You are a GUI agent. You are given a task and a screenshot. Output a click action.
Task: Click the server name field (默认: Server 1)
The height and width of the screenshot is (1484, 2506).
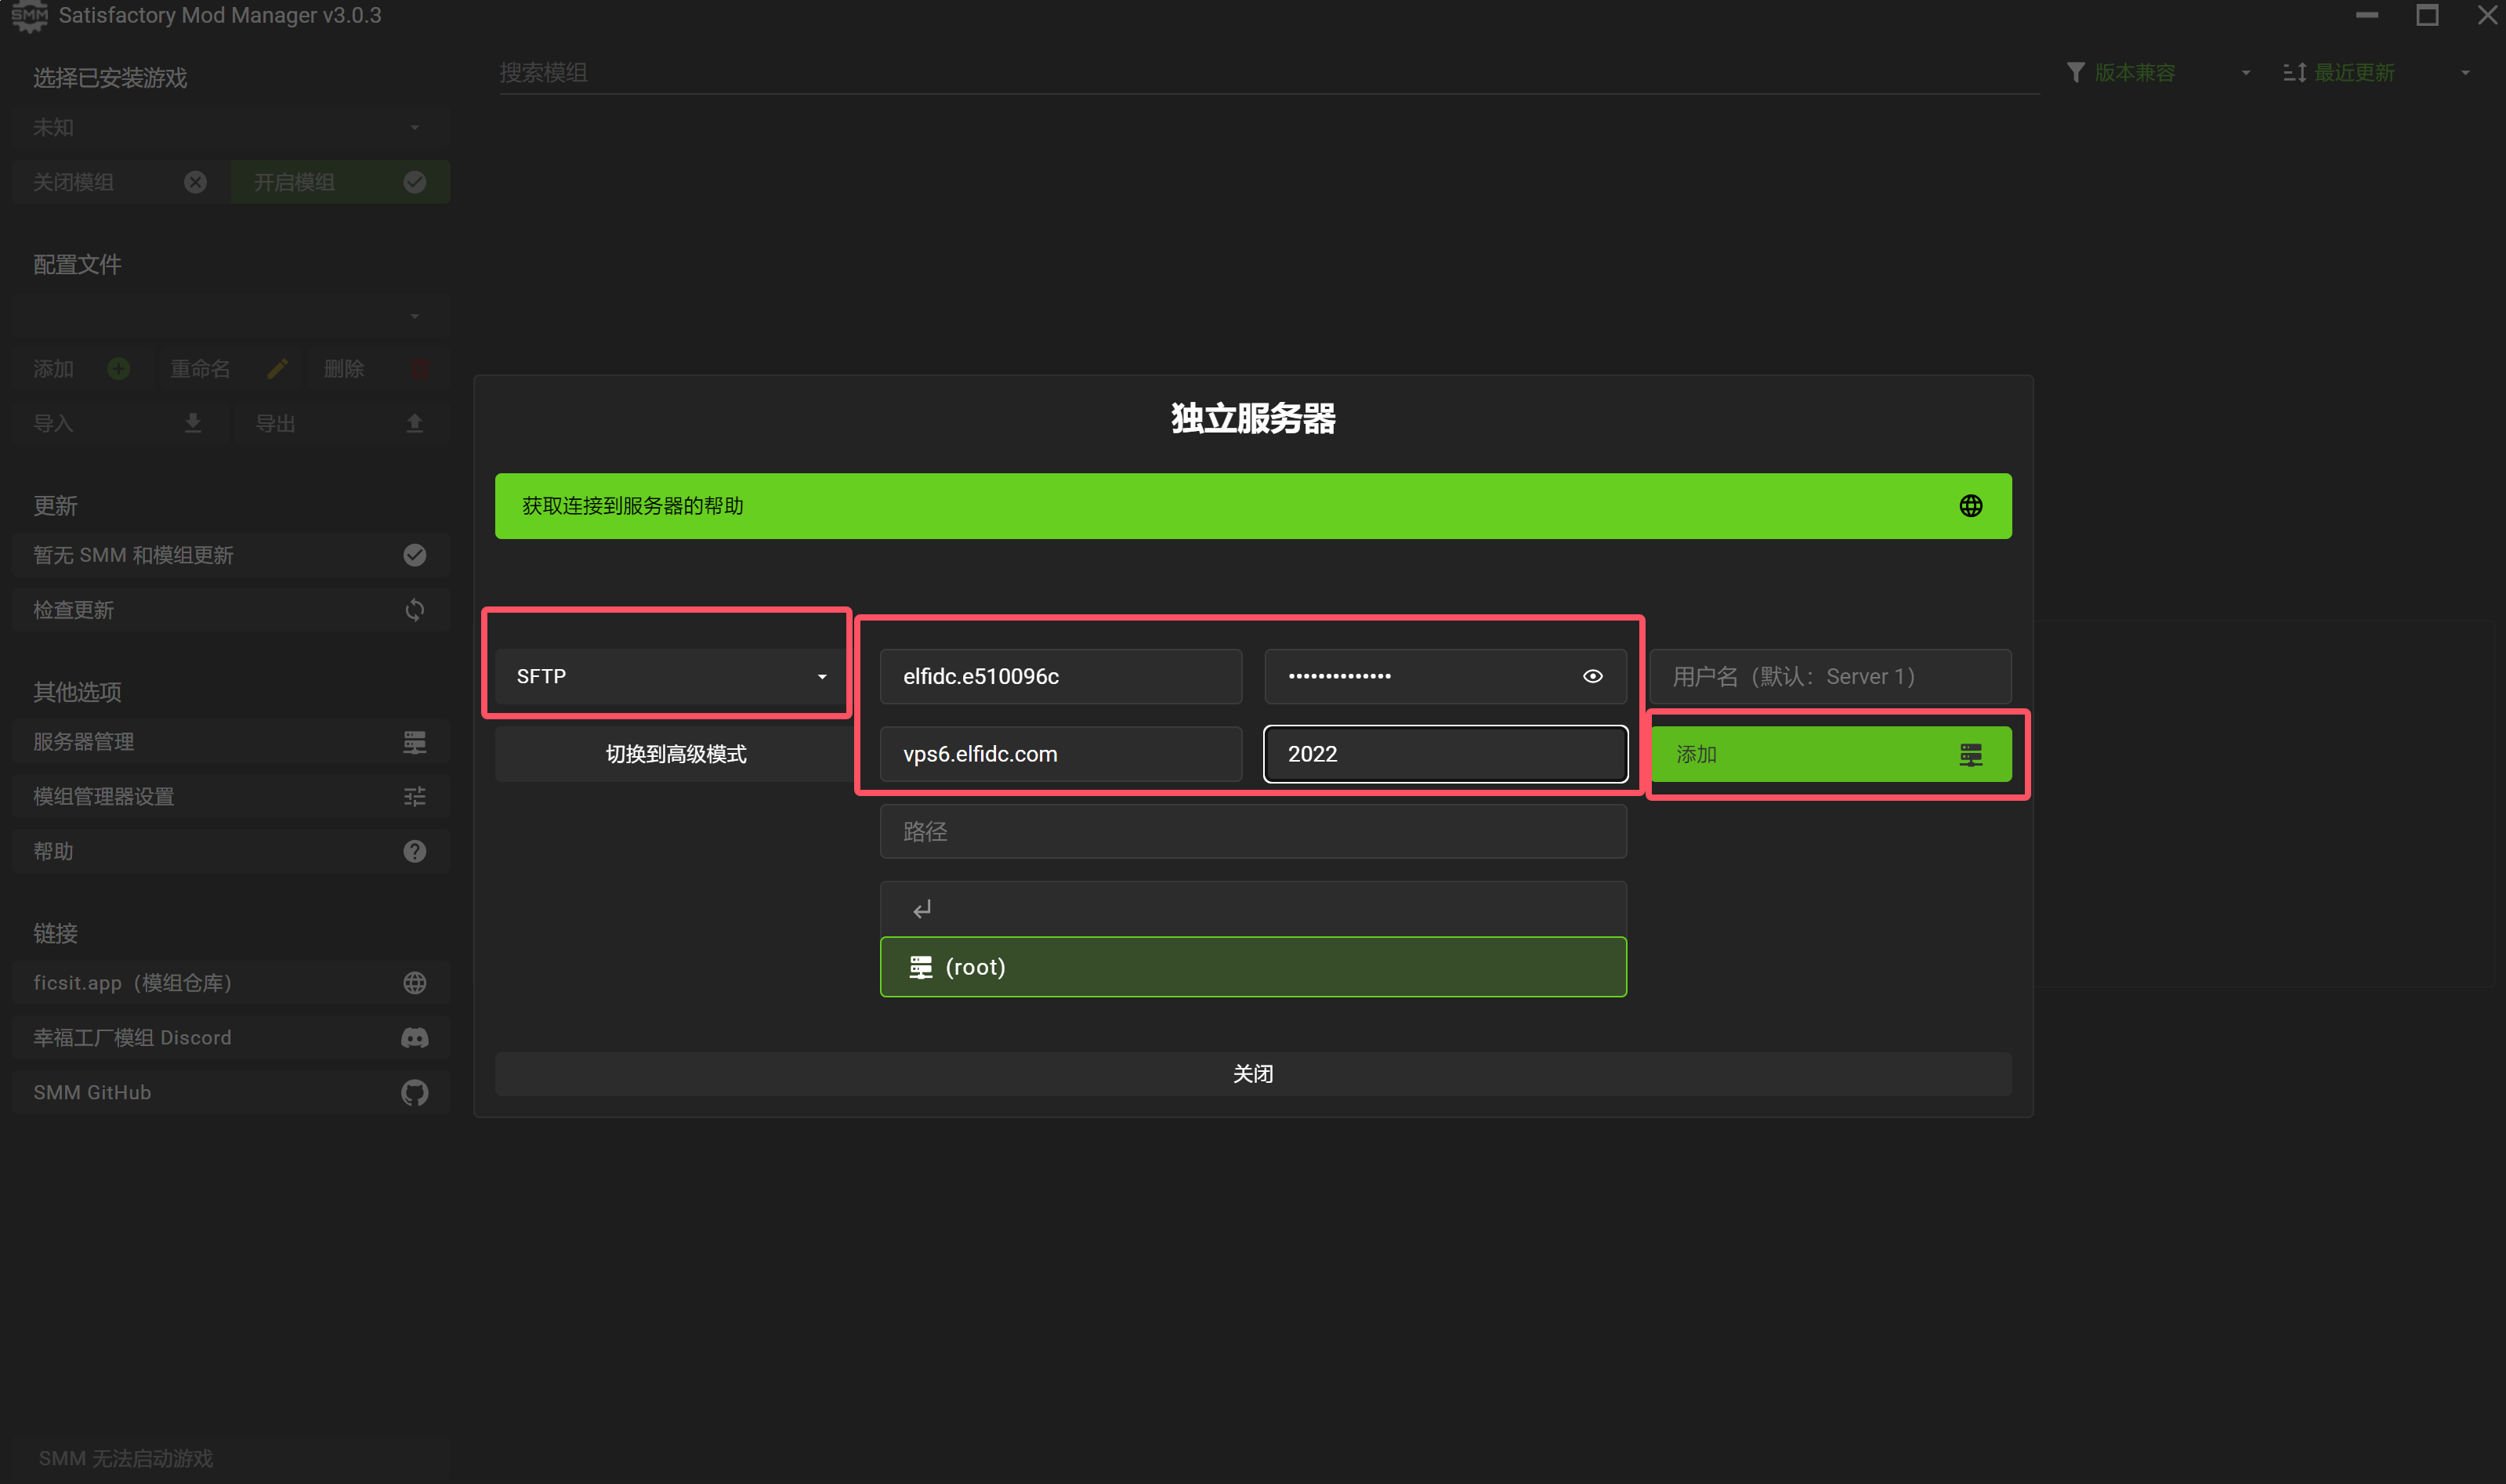point(1830,676)
